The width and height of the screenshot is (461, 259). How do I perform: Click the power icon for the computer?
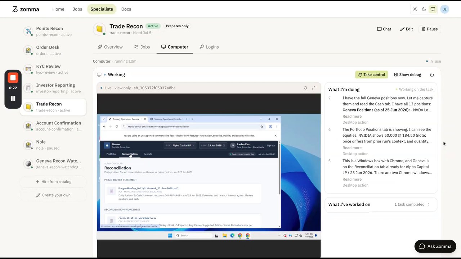432,74
